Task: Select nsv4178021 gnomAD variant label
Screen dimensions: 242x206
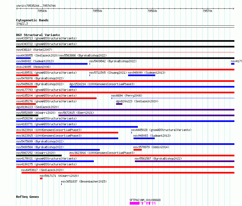Action: [46, 159]
